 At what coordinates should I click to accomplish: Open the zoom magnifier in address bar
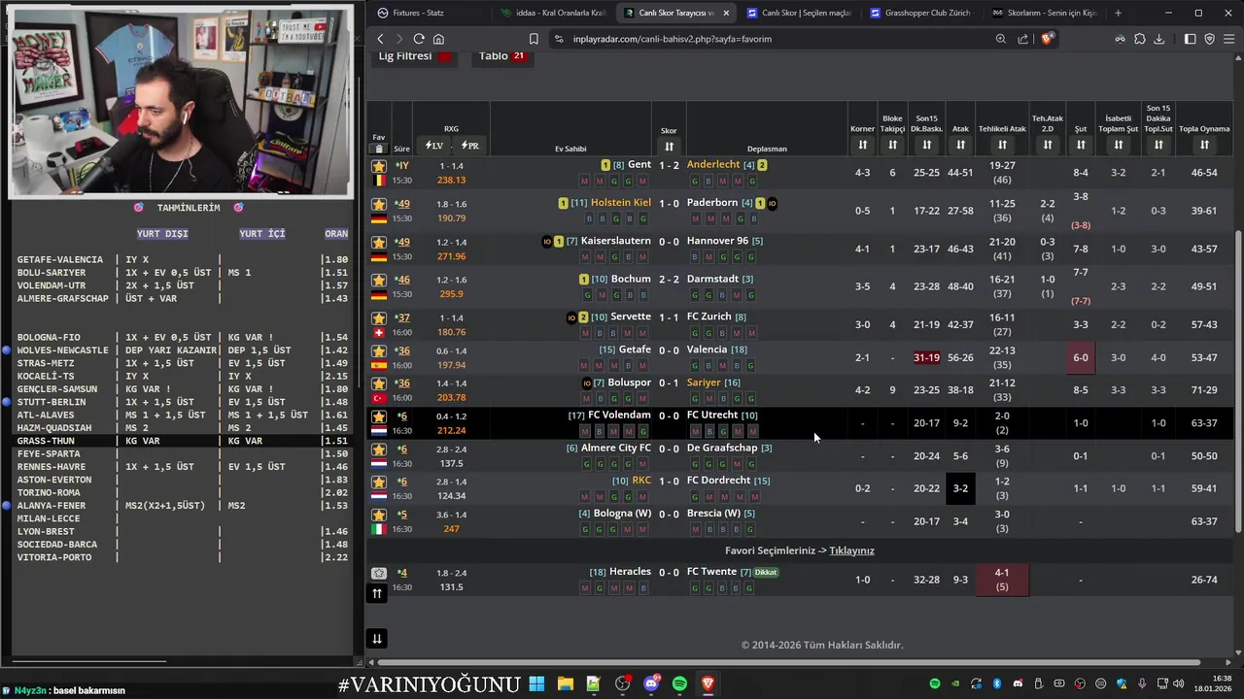point(1001,39)
